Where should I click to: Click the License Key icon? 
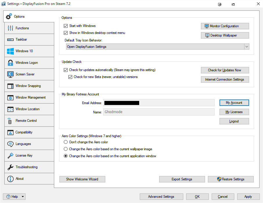pos(10,156)
